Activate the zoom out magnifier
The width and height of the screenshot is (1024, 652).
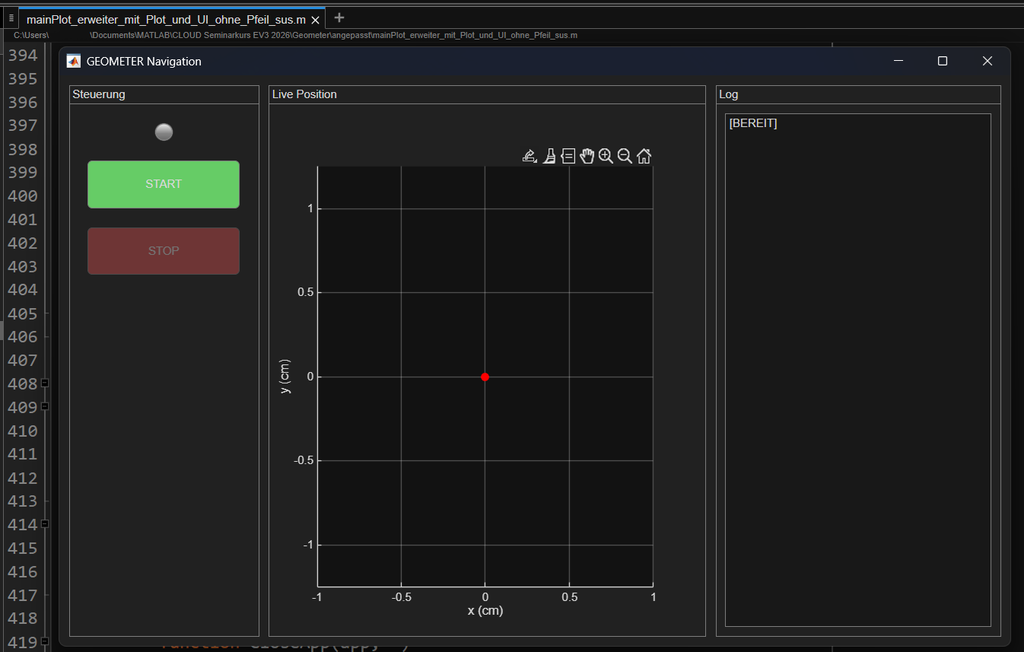(625, 156)
